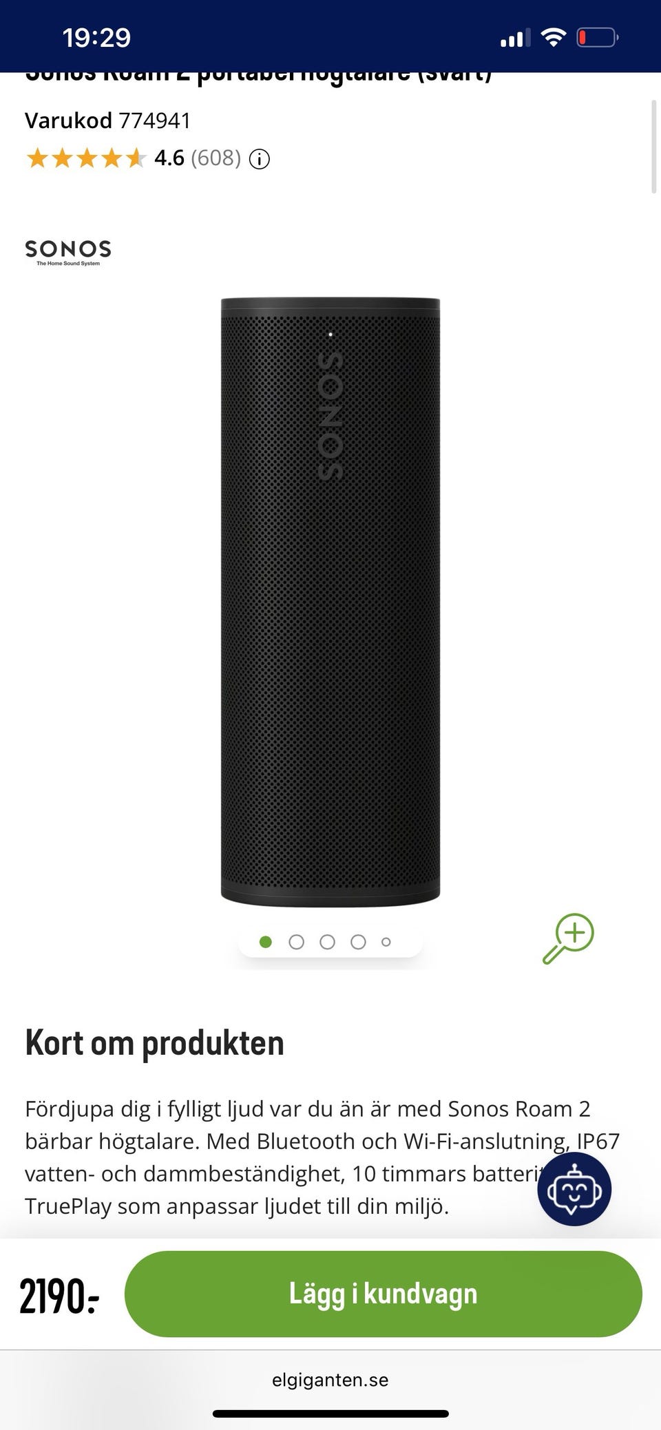Select the second image carousel dot
The image size is (661, 1430).
coord(297,942)
